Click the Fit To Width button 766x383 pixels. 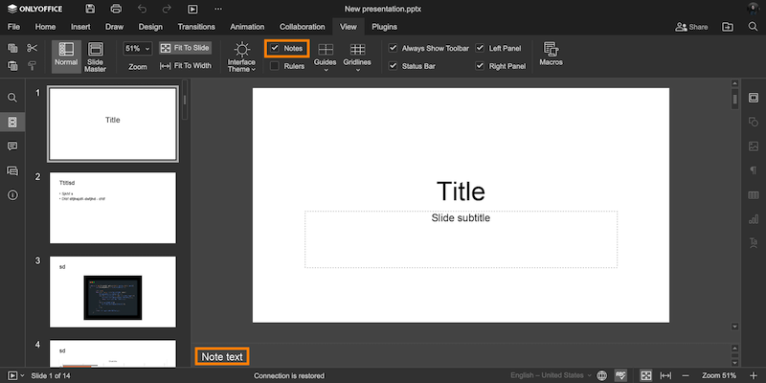[x=186, y=66]
